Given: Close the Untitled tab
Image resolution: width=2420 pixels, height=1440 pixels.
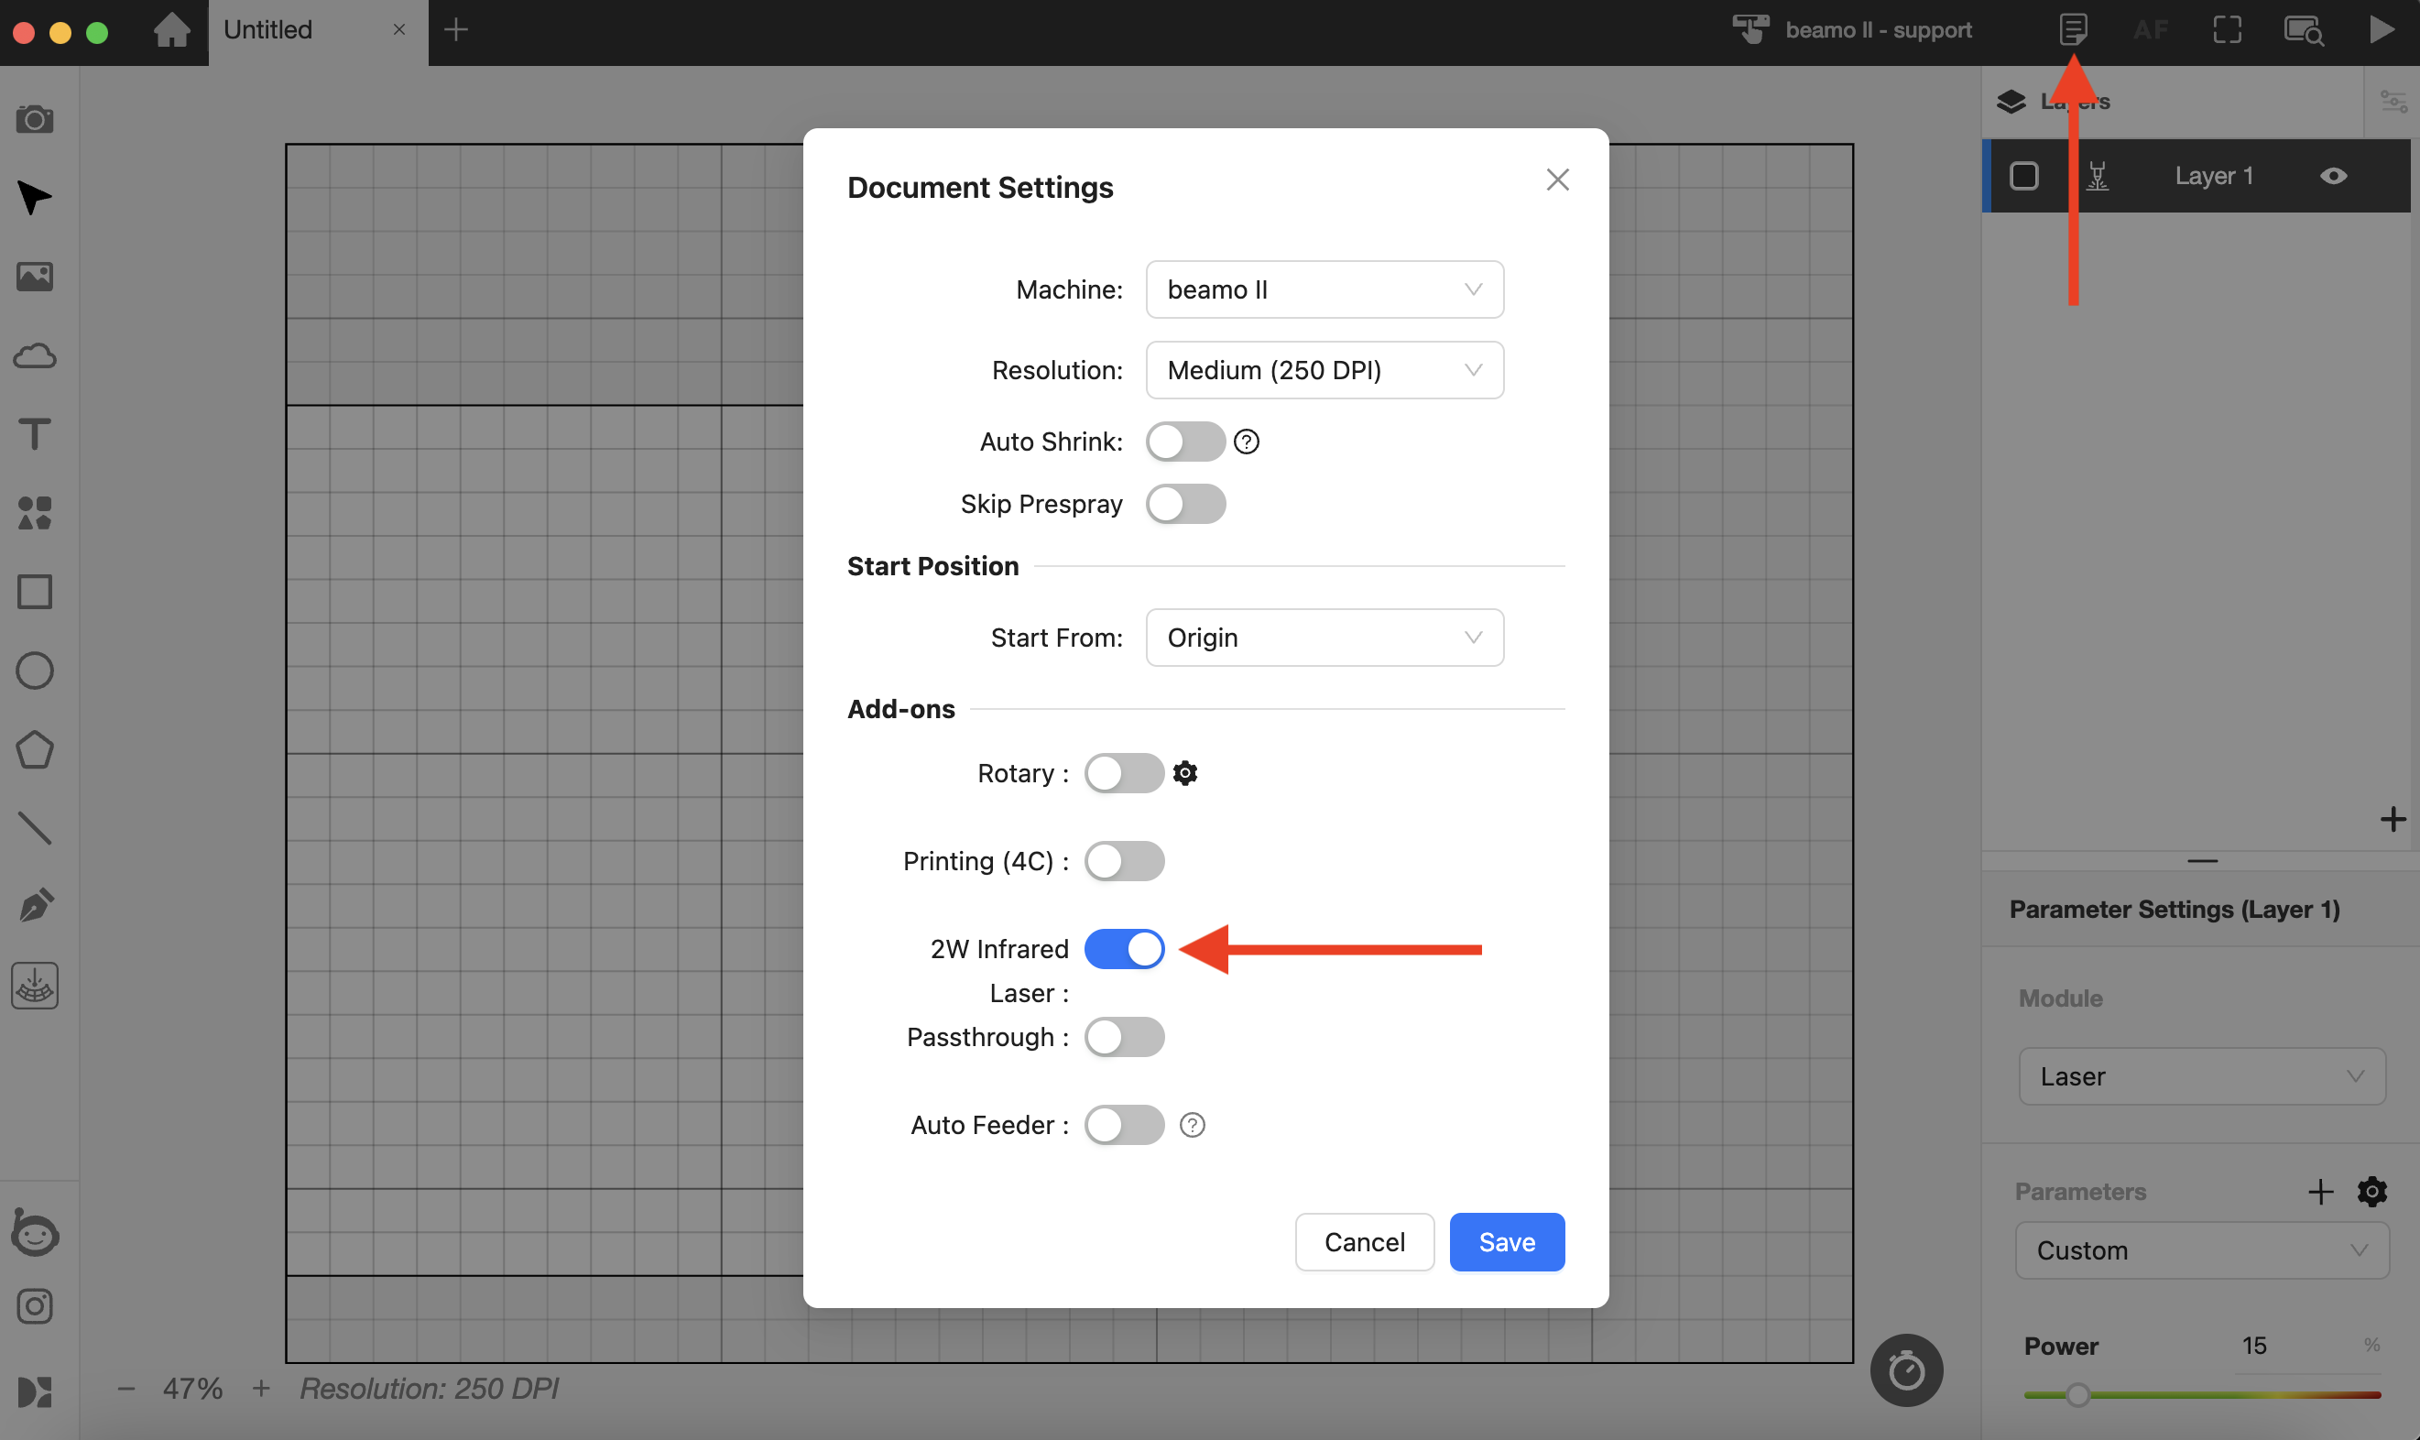Looking at the screenshot, I should click(398, 30).
